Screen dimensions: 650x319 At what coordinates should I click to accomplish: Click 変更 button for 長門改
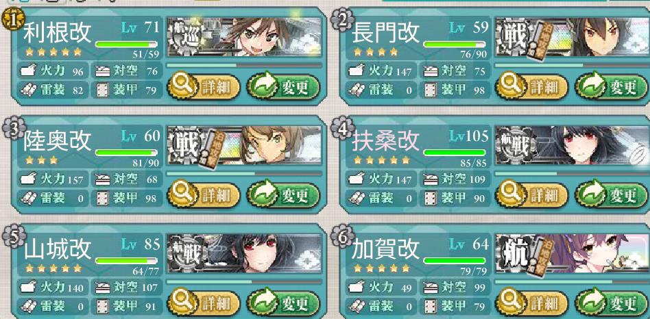click(612, 87)
